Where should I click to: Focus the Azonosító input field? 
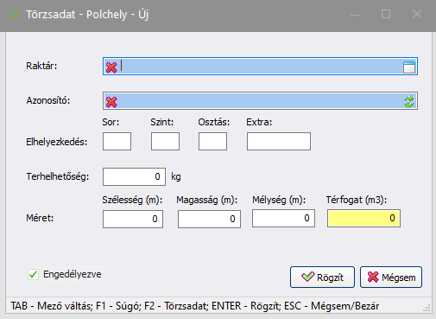(x=260, y=101)
